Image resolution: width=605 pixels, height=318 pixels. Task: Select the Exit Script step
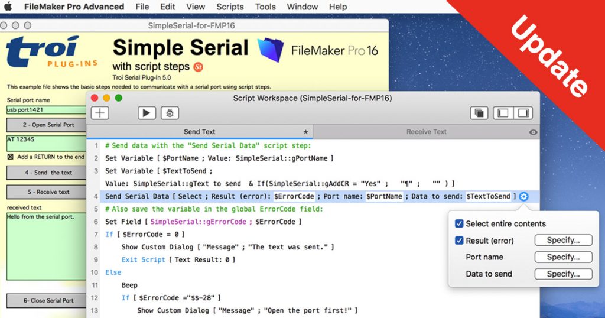tap(178, 259)
